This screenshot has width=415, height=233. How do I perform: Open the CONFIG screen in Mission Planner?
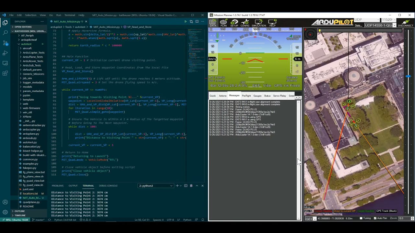tap(245, 23)
